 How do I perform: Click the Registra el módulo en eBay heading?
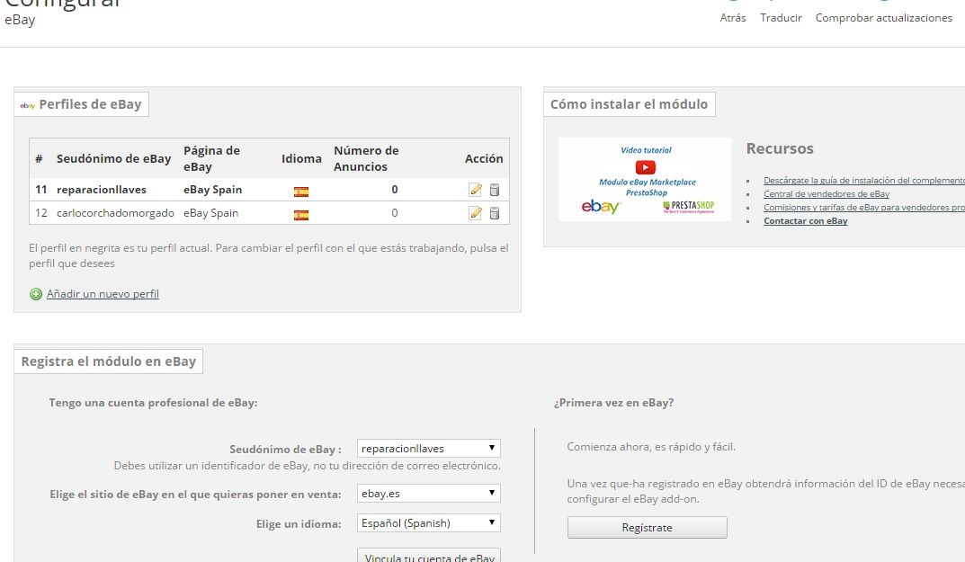pyautogui.click(x=108, y=361)
